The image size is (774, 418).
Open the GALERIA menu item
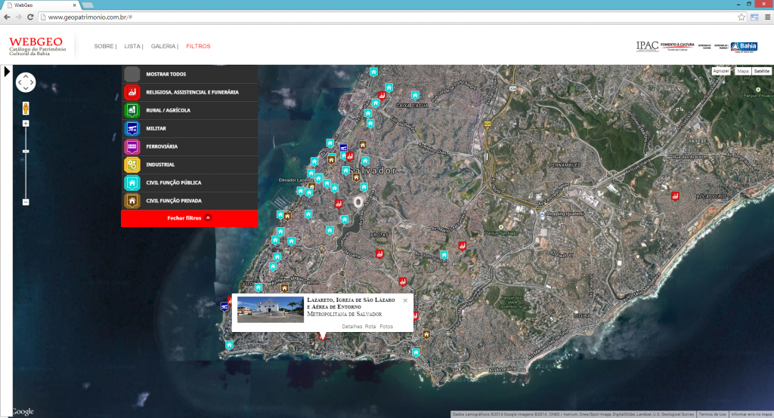tap(163, 46)
